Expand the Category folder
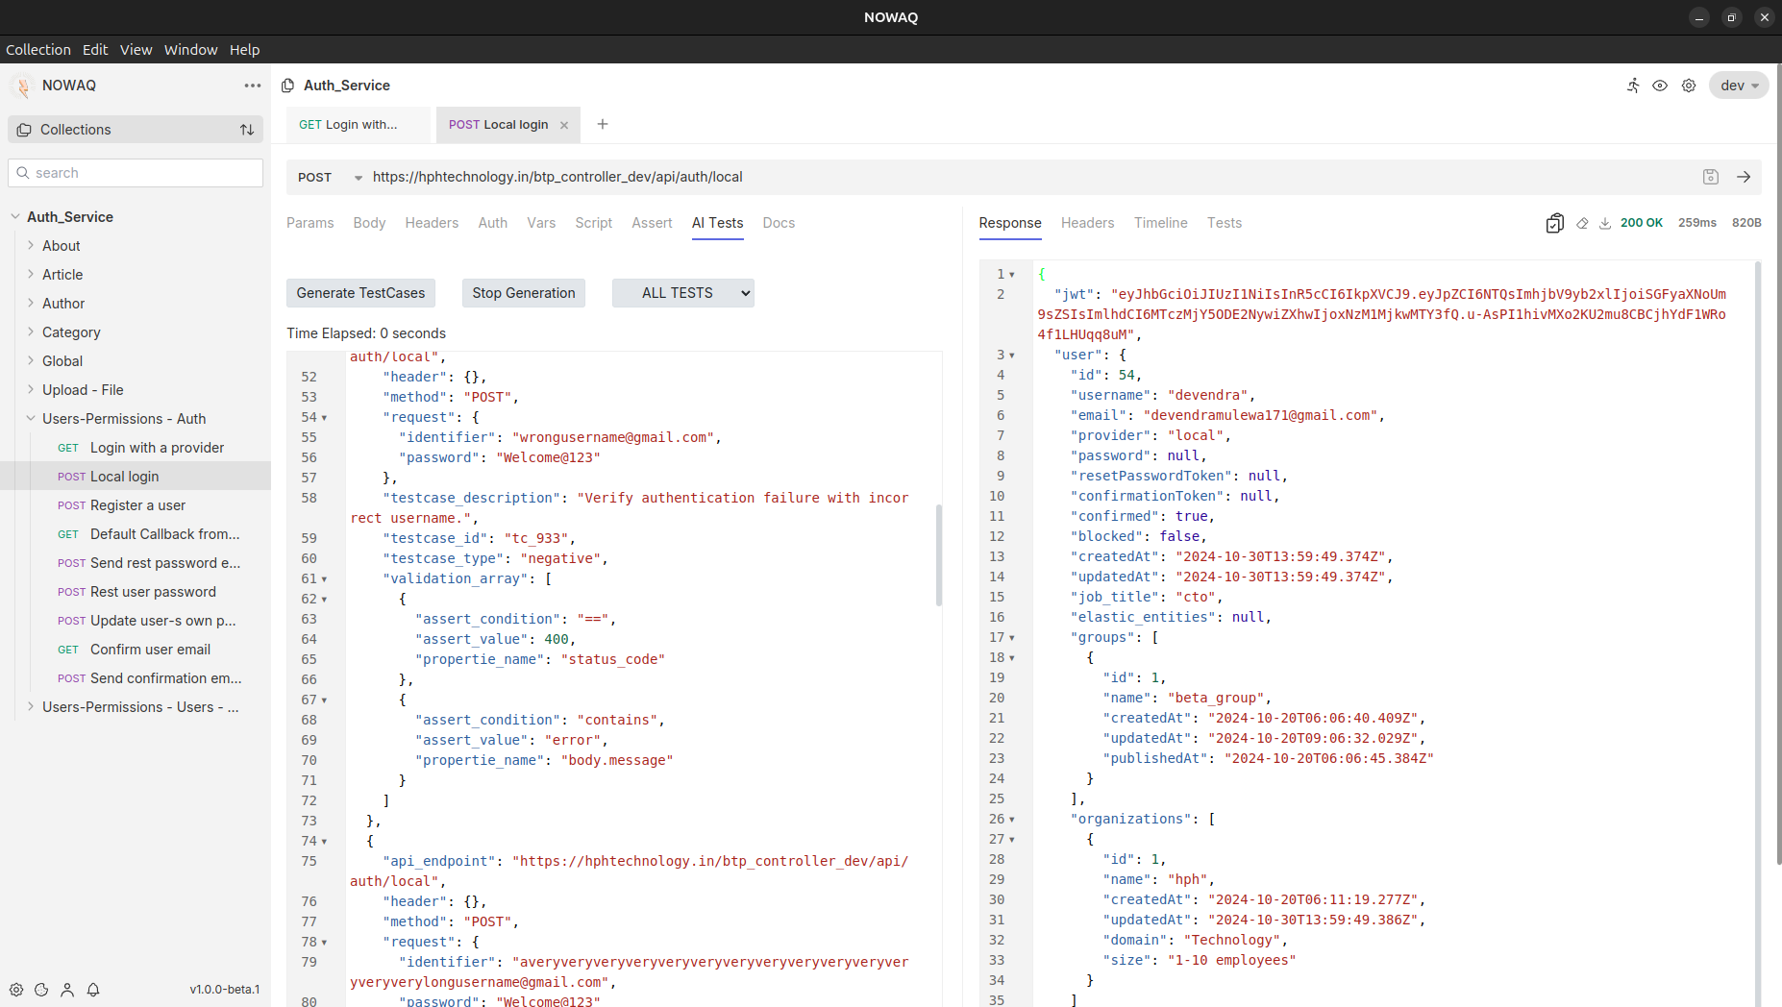This screenshot has height=1007, width=1782. 31,332
